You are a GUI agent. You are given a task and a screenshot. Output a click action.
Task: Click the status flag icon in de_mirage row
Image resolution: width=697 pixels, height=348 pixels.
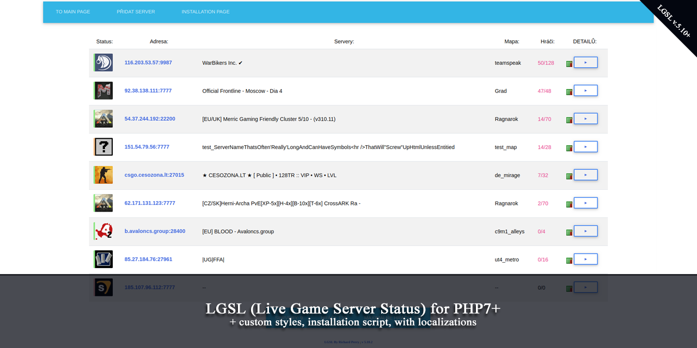click(x=569, y=176)
